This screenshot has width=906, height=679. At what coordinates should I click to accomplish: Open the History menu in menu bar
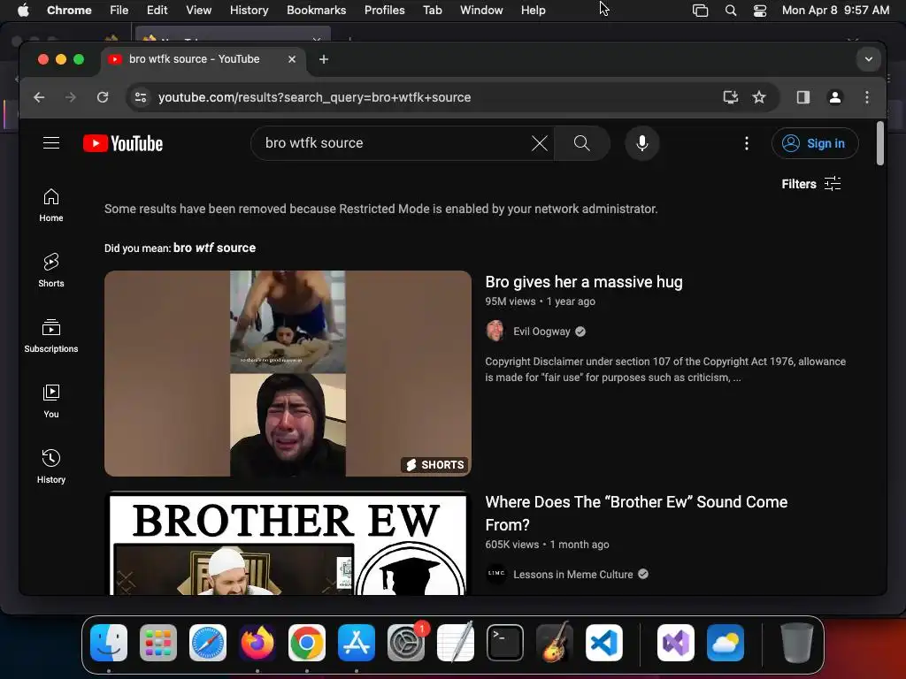249,10
